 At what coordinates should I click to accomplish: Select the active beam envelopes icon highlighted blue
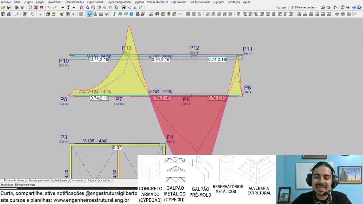click(x=90, y=14)
